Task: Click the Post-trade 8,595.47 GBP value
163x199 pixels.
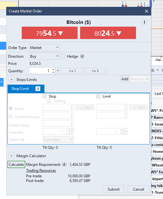Action: [x=80, y=181]
